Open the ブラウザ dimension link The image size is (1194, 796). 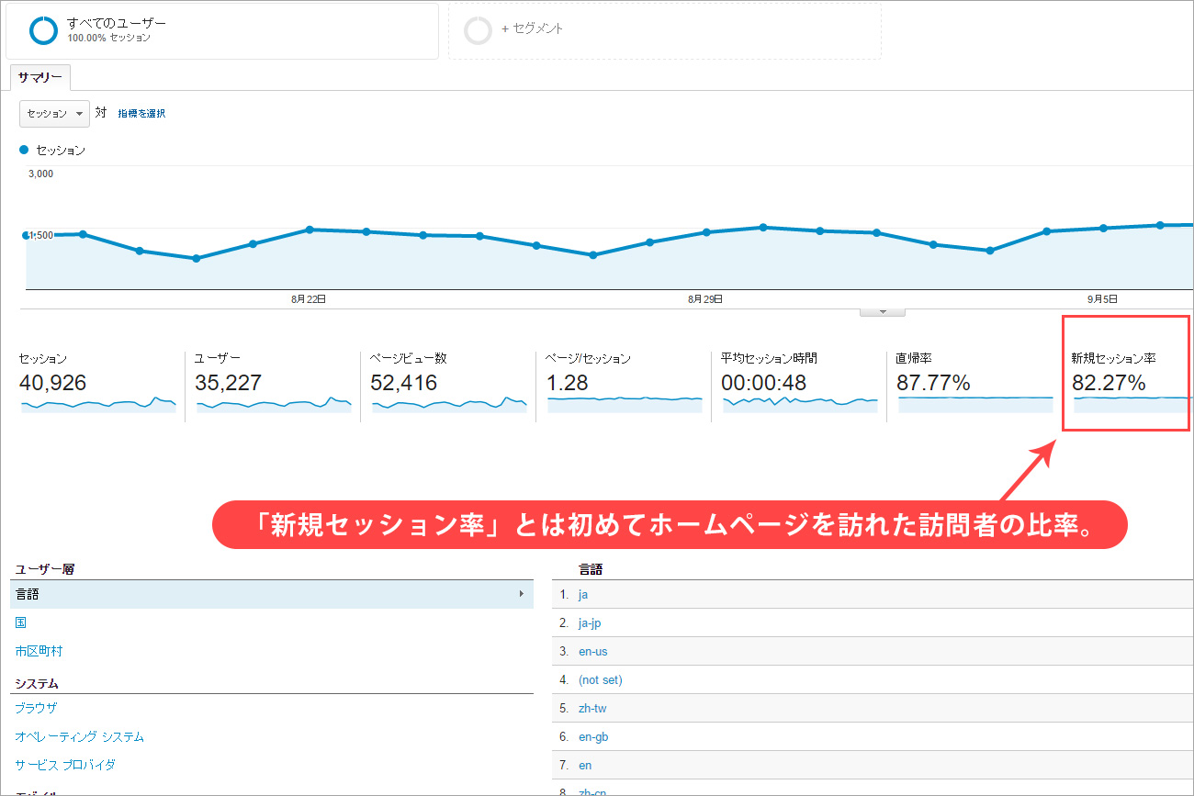tap(36, 708)
